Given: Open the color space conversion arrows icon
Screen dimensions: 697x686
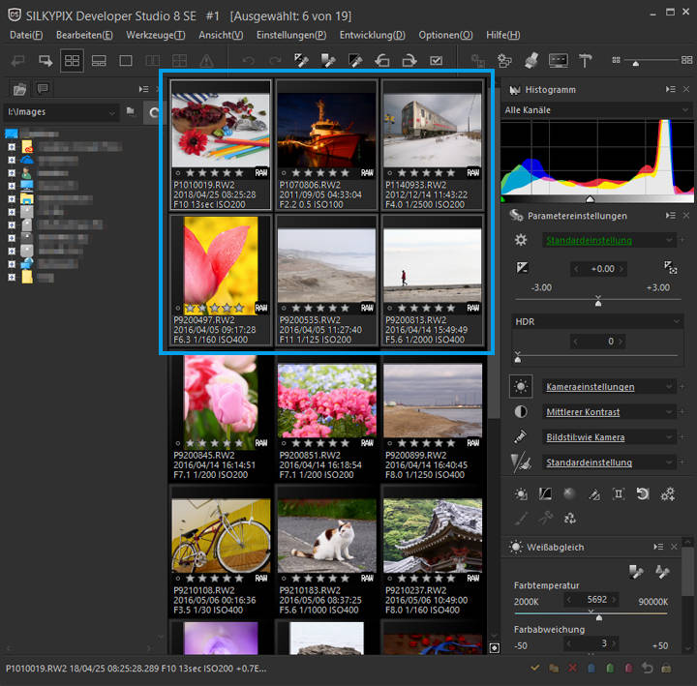Looking at the screenshot, I should pos(569,518).
